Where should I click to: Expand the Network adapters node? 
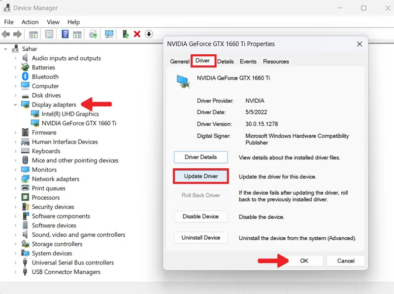(15, 179)
